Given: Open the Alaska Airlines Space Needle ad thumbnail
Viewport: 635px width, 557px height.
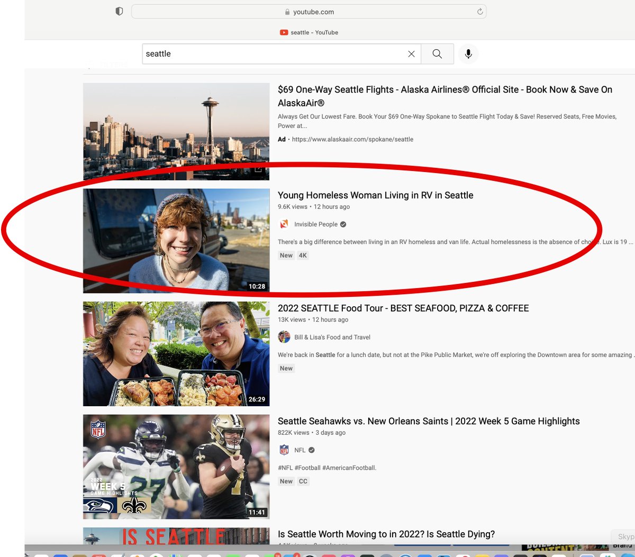Looking at the screenshot, I should pyautogui.click(x=176, y=132).
